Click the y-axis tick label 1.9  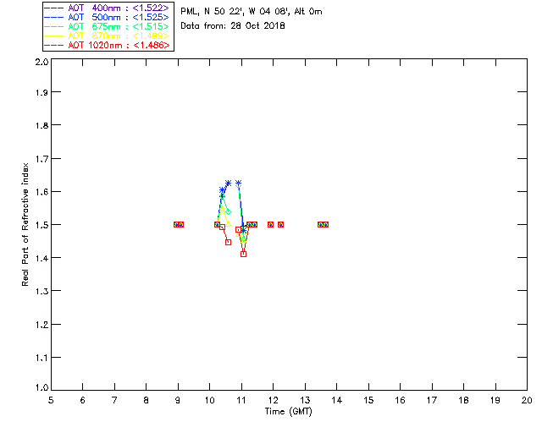(41, 92)
